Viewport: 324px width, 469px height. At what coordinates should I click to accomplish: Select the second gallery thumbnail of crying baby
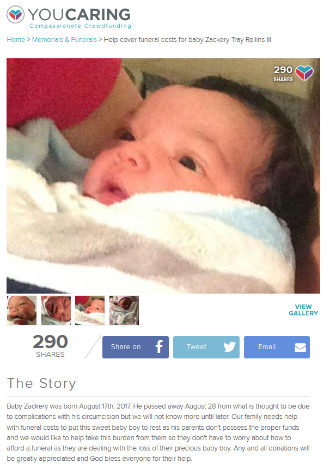(x=56, y=310)
